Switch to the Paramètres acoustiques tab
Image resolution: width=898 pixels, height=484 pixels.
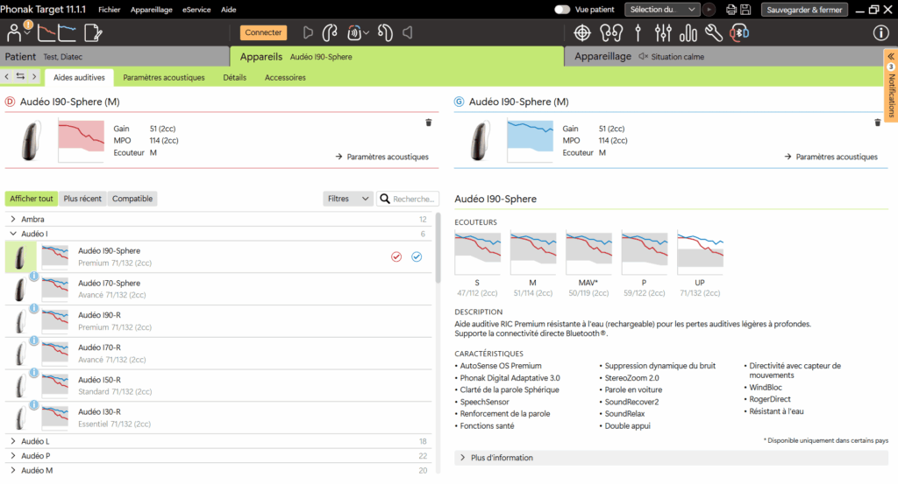point(163,78)
